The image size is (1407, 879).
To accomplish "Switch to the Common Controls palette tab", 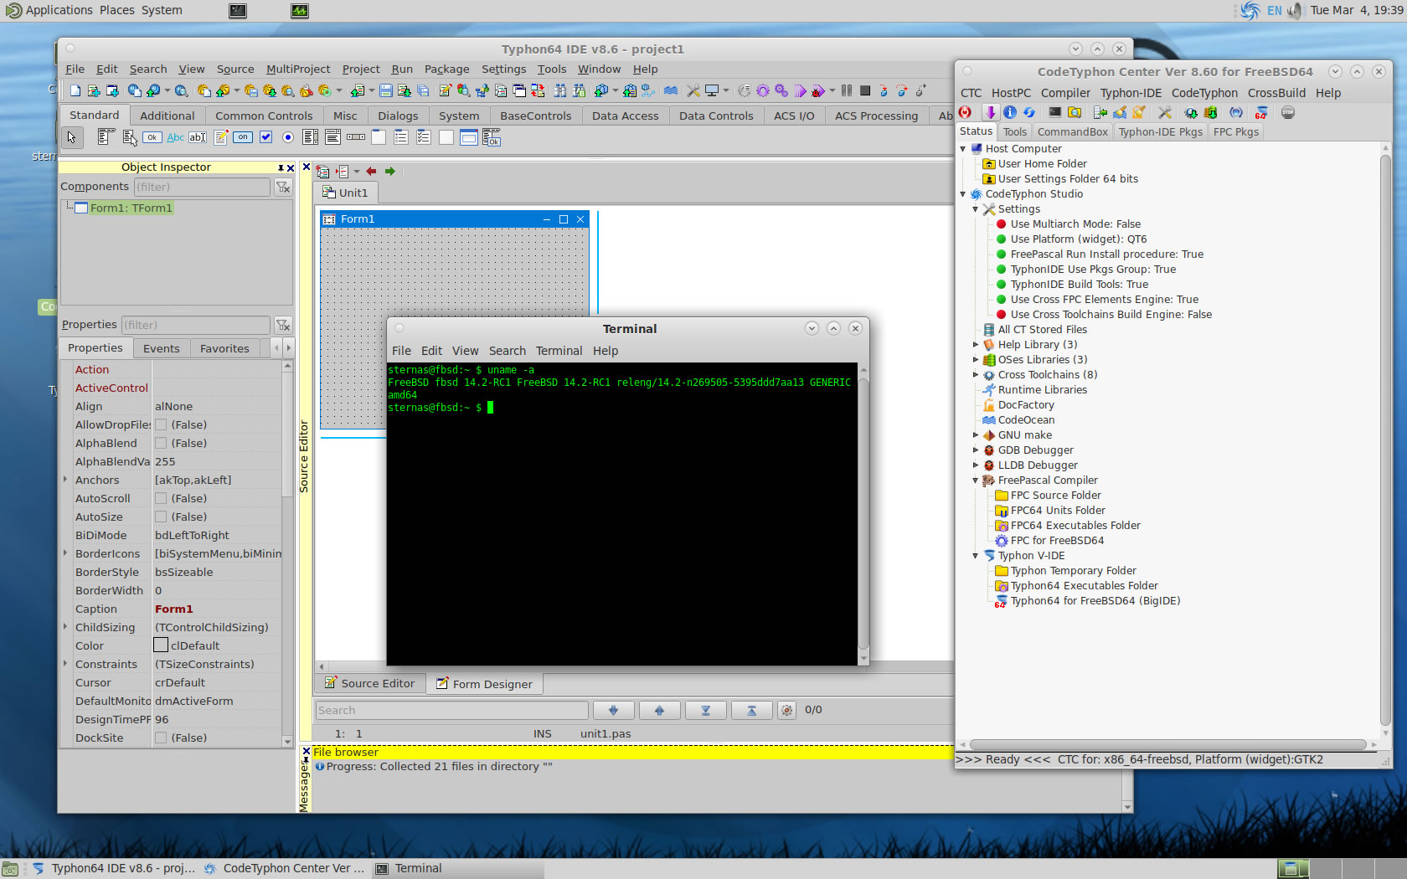I will [264, 116].
